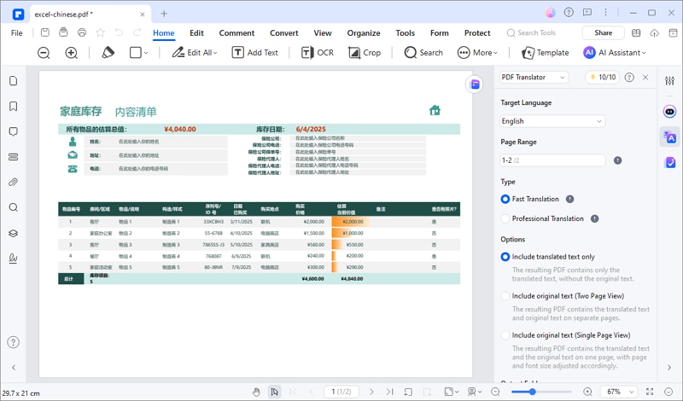Screen dimensions: 683x401
Task: Open the properties sliders panel on right
Action: pos(670,81)
